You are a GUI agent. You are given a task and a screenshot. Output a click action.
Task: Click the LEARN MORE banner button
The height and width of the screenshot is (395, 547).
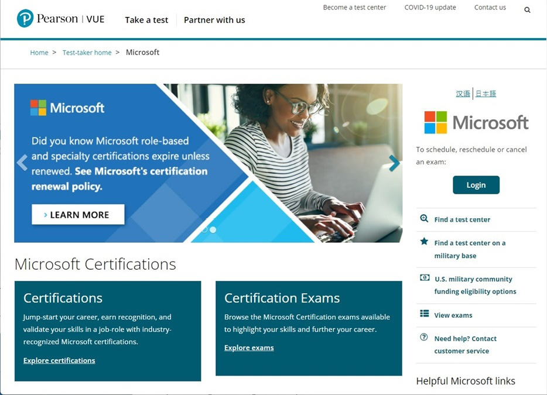tap(78, 214)
